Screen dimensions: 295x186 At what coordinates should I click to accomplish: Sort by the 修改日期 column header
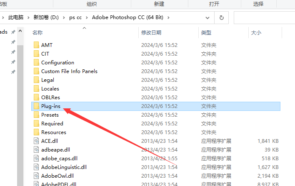pos(151,33)
